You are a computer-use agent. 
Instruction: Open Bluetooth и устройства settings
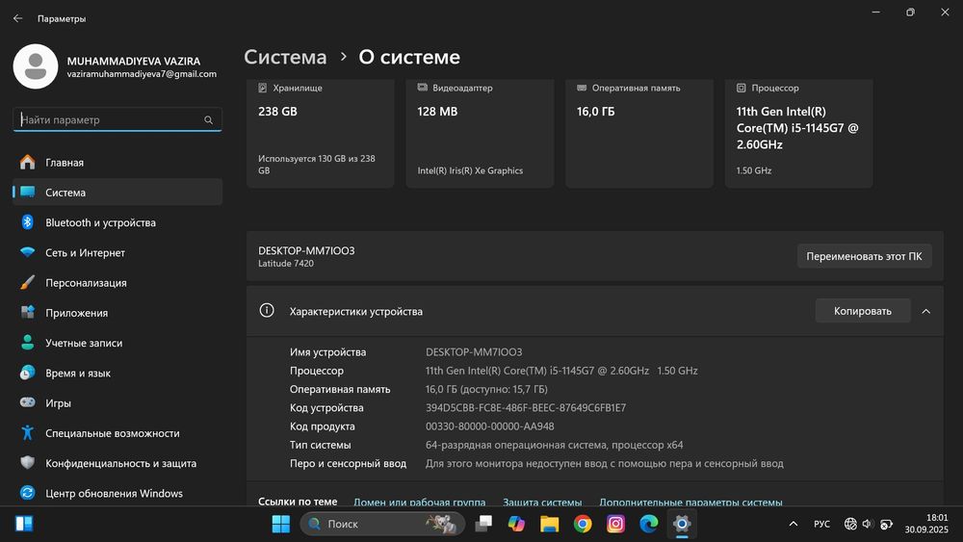tap(117, 222)
